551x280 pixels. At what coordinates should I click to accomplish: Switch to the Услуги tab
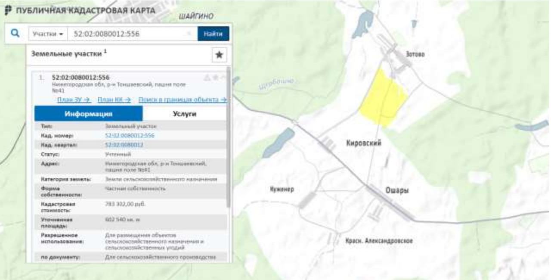click(x=185, y=114)
